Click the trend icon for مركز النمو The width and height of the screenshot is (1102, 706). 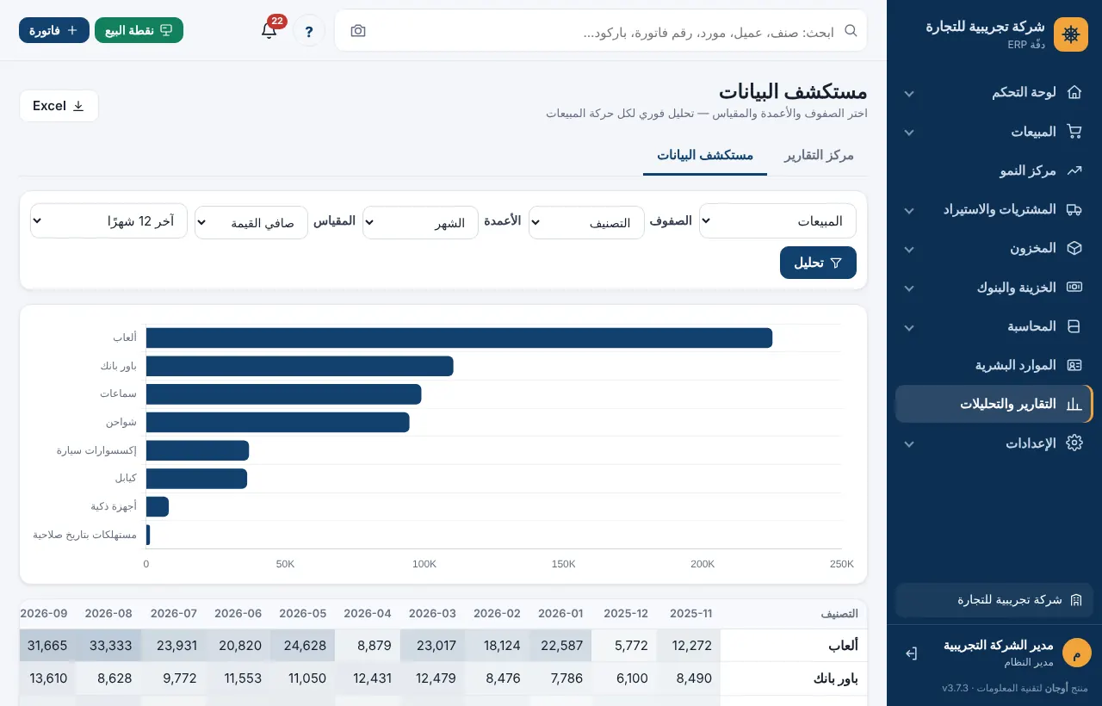tap(1074, 170)
